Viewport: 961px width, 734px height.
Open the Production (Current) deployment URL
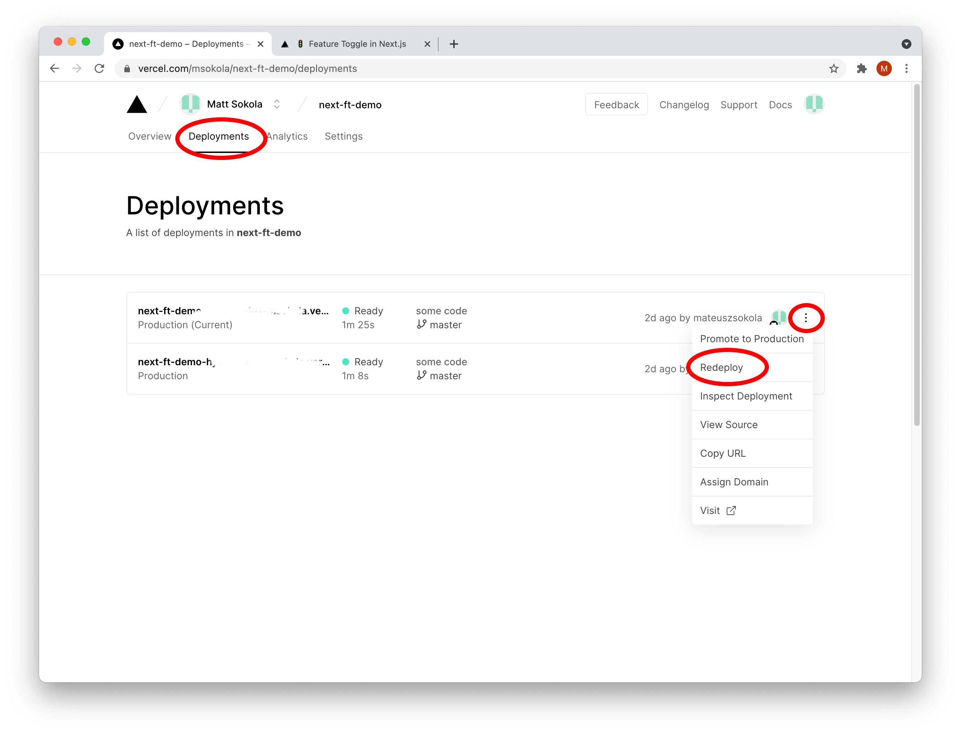click(x=233, y=311)
